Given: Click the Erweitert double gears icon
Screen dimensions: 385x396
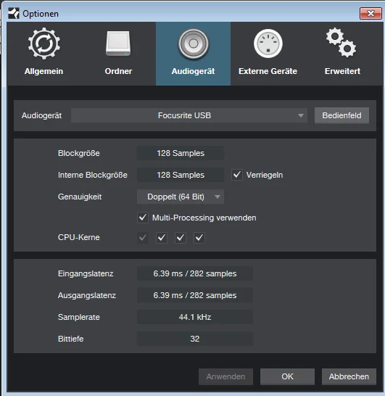Looking at the screenshot, I should point(341,42).
